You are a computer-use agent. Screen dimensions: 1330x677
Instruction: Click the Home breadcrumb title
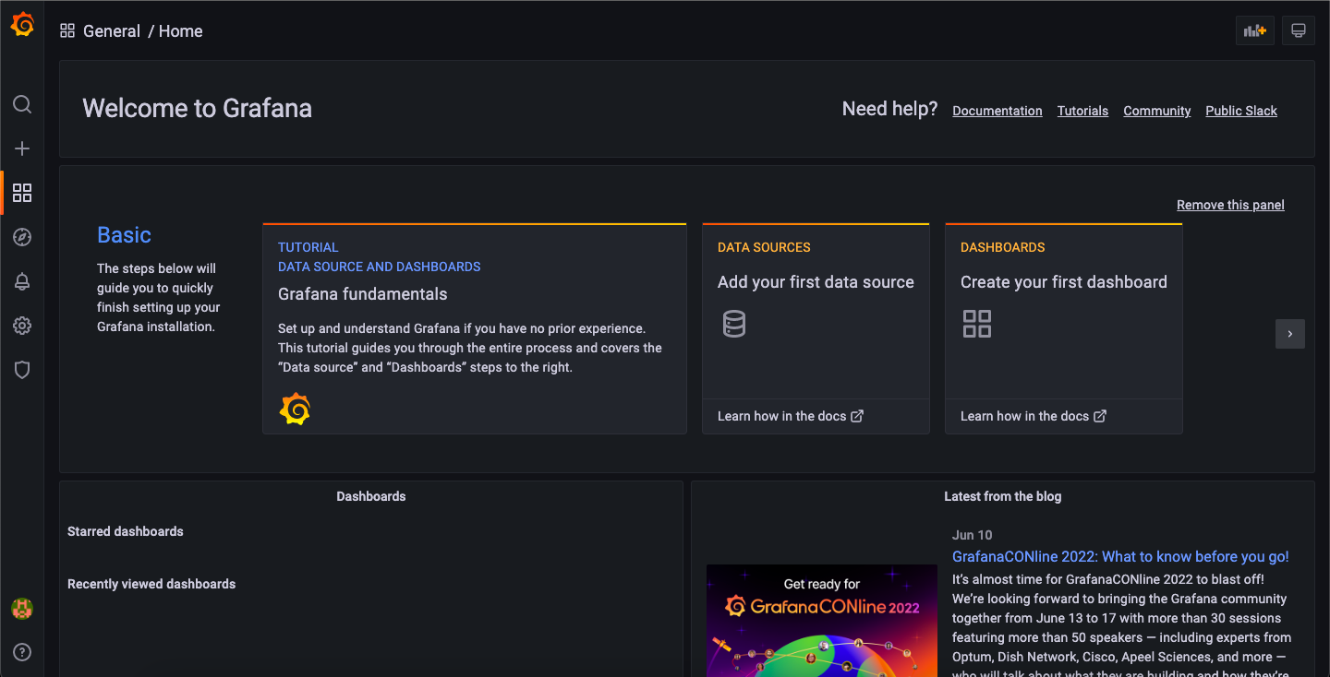click(x=180, y=31)
